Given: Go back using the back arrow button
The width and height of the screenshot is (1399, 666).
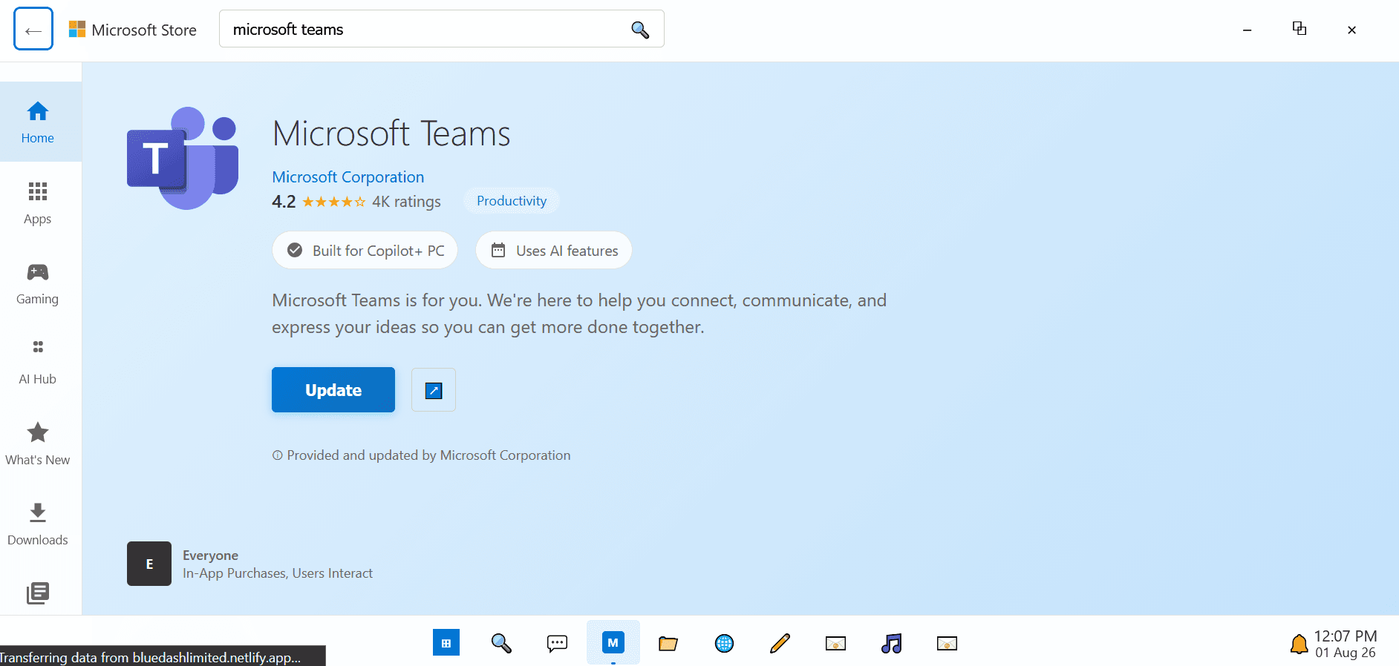Looking at the screenshot, I should (x=33, y=29).
